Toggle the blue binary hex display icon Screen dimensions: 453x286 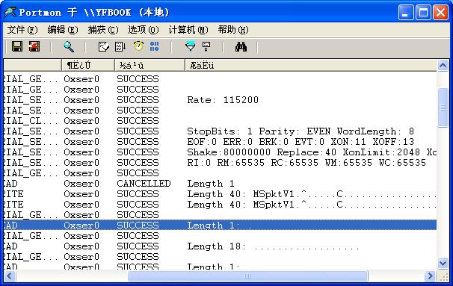tap(155, 46)
